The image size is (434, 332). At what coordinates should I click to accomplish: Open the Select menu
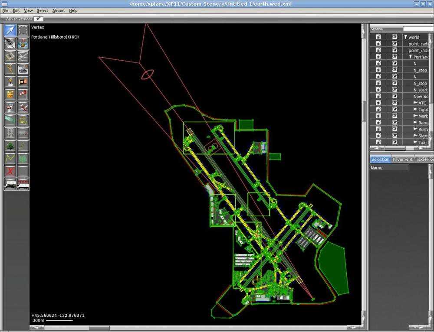(43, 10)
